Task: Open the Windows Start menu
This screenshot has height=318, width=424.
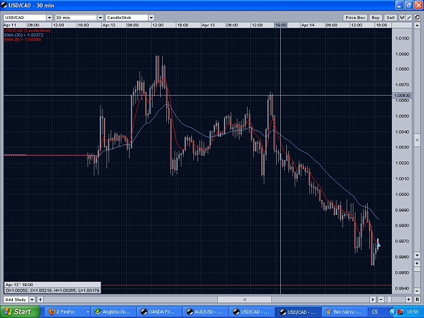Action: pyautogui.click(x=20, y=312)
